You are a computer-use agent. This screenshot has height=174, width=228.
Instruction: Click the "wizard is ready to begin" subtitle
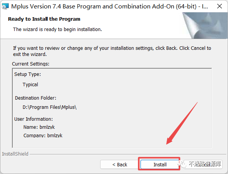point(58,30)
